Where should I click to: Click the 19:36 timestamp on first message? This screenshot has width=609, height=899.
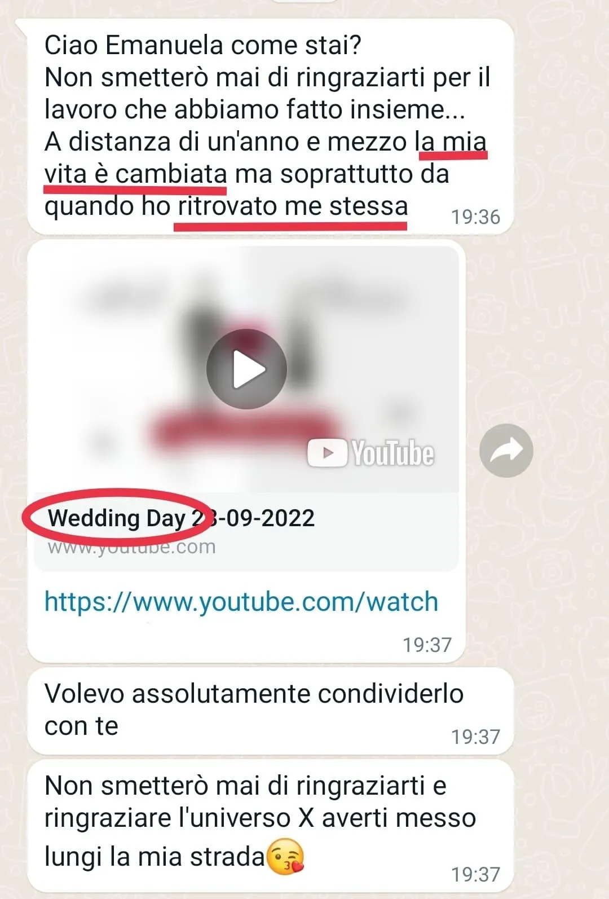point(475,217)
